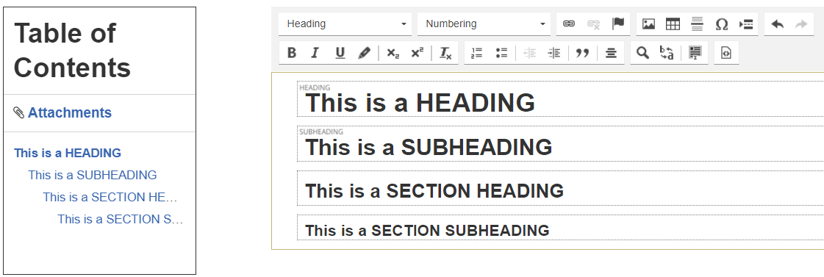Place cursor in 'This is a SECTION SUBHEADING' block

[560, 228]
